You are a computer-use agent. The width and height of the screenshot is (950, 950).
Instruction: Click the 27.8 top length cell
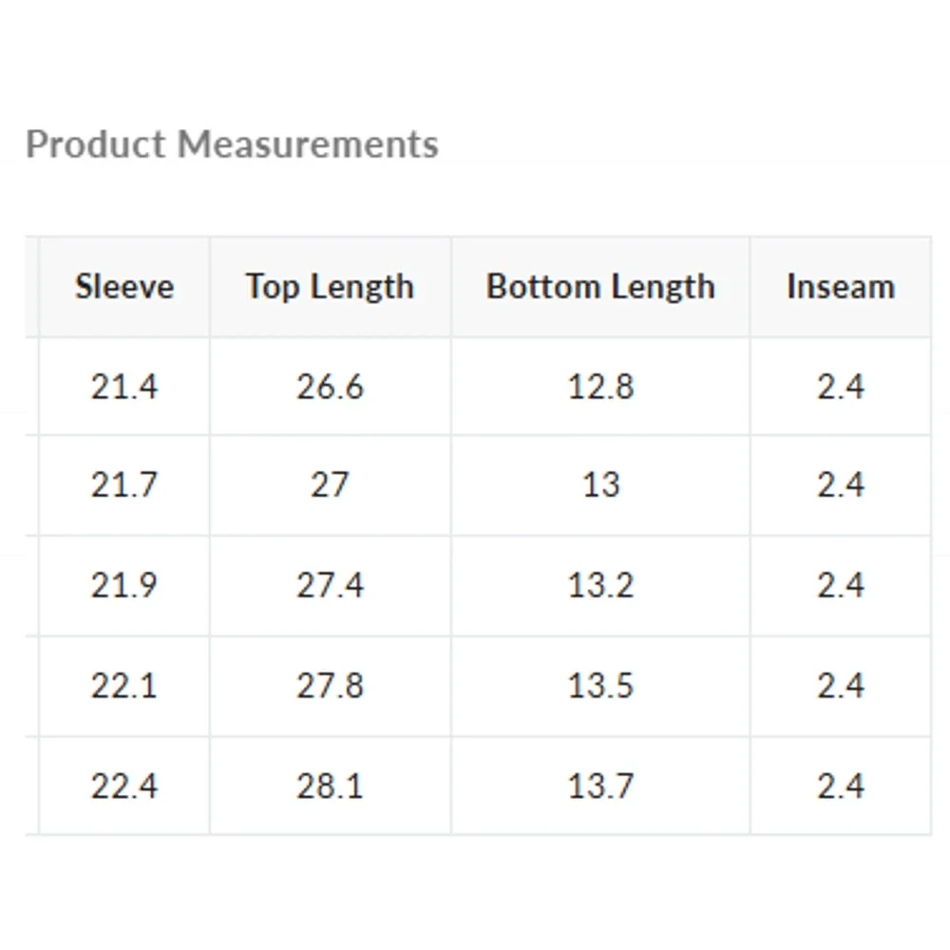point(331,687)
